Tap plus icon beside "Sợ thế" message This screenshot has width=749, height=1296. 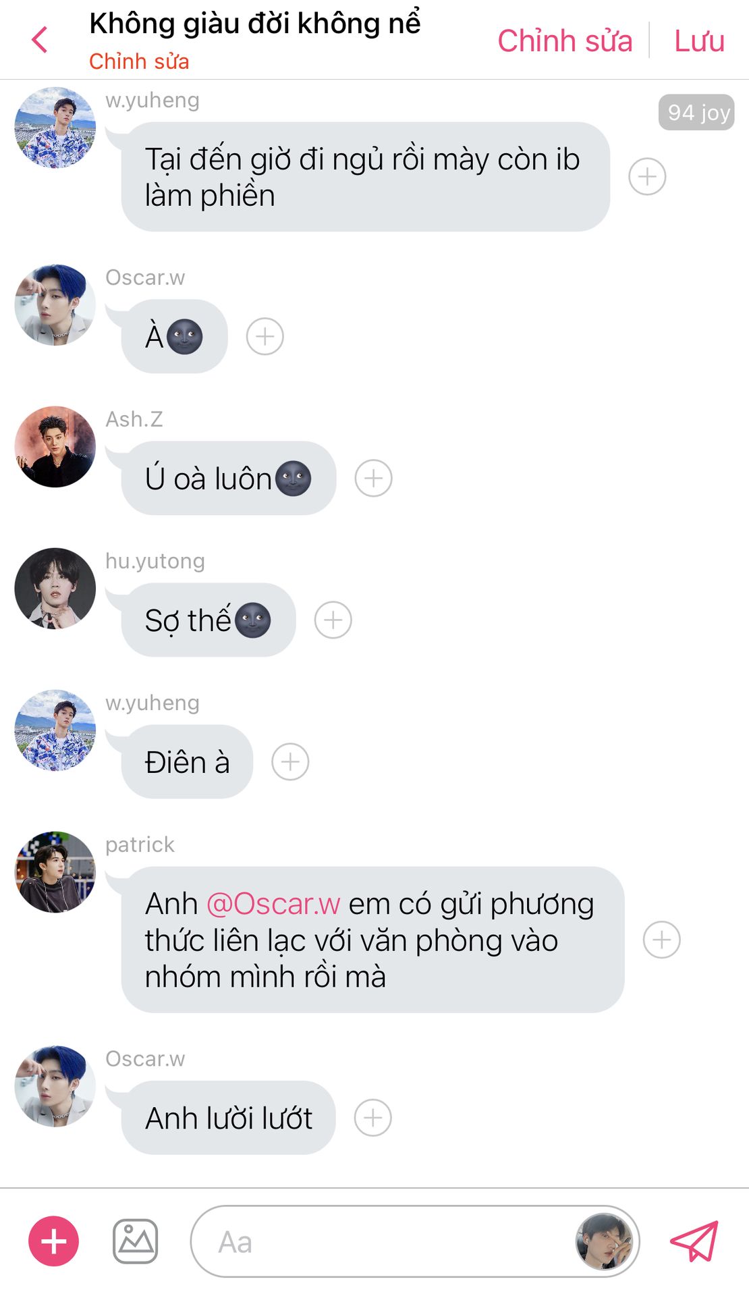pos(333,620)
